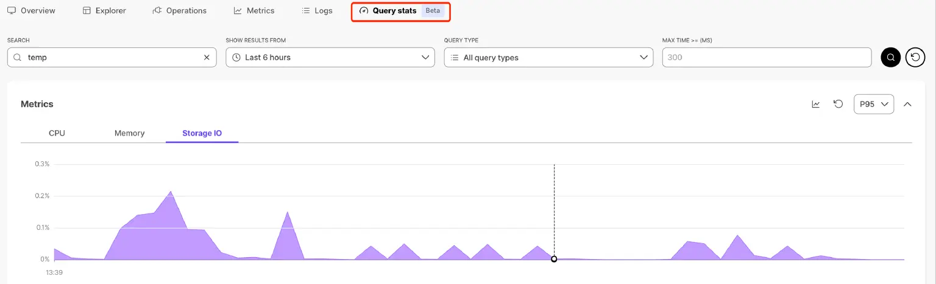Open the P95 percentile dropdown
This screenshot has height=284, width=936.
[x=873, y=104]
